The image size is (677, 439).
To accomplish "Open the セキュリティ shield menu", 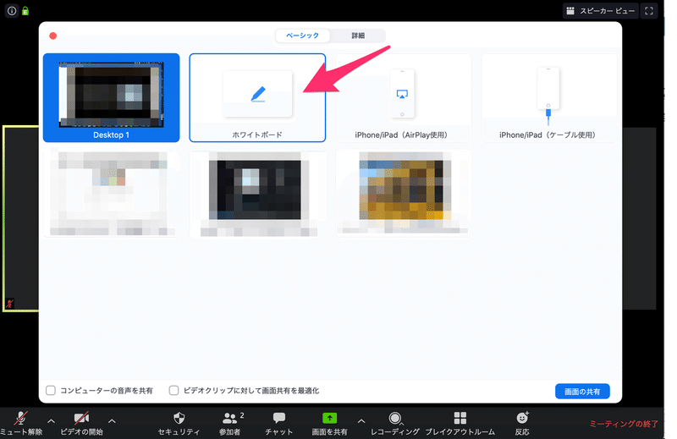I will [x=179, y=423].
